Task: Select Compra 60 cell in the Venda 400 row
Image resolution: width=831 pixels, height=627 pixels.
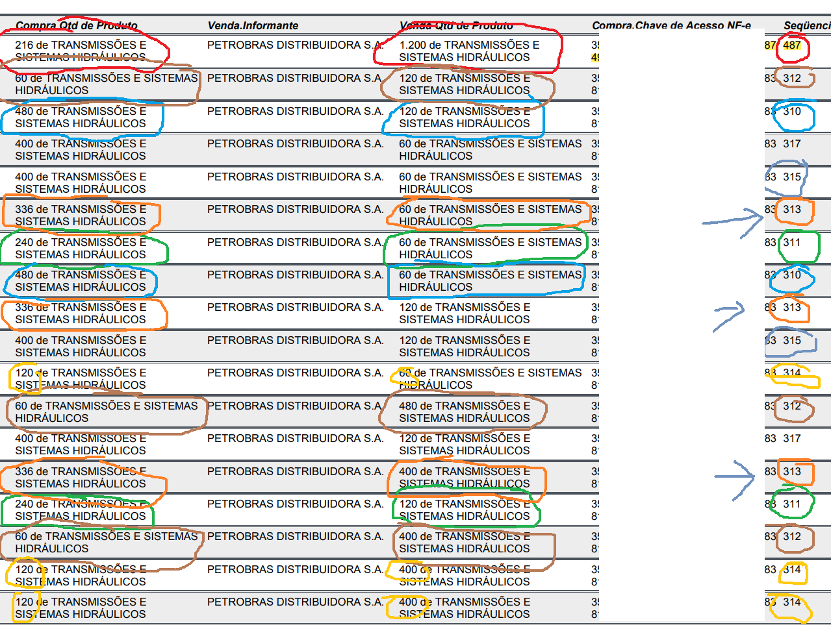Action: pos(106,543)
